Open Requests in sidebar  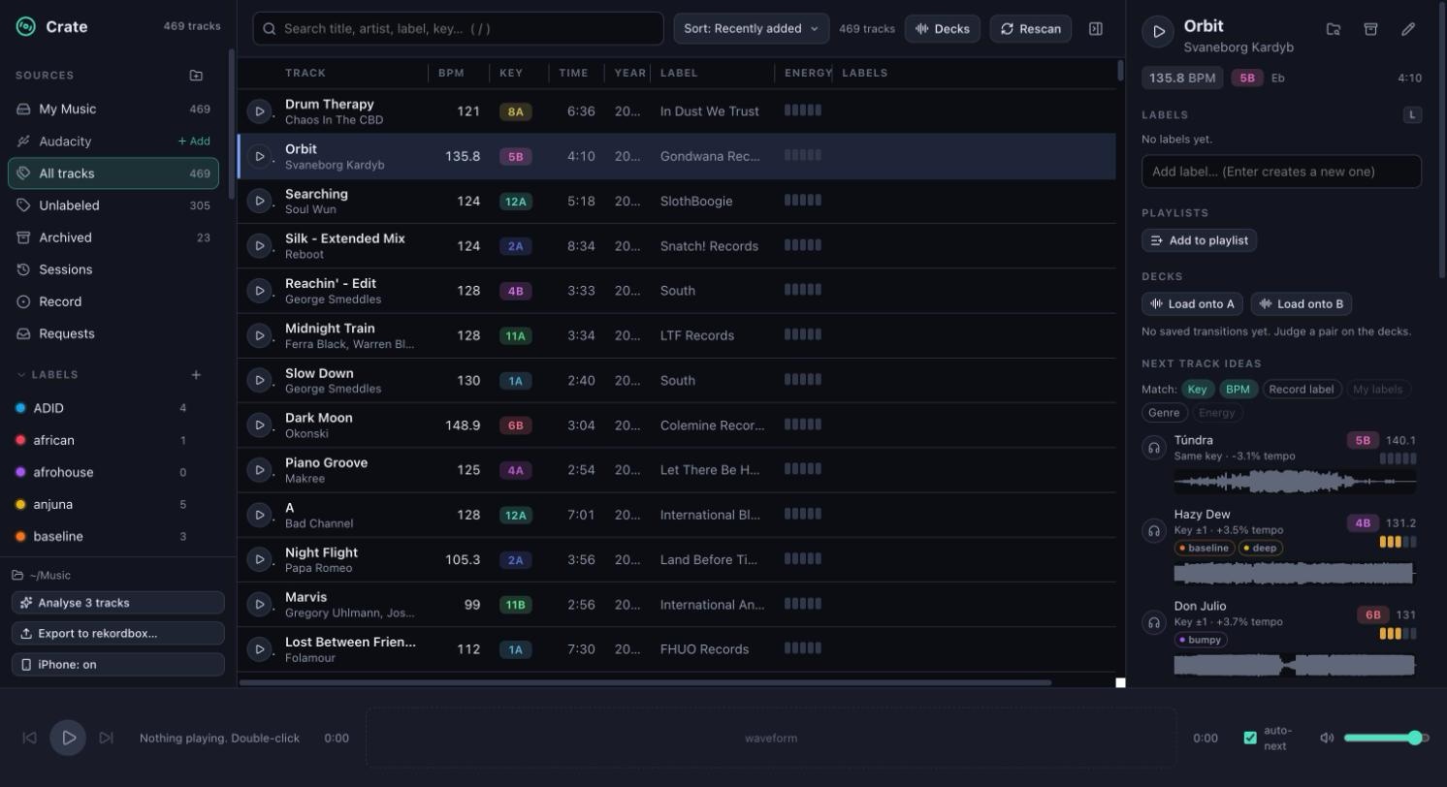coord(113,333)
